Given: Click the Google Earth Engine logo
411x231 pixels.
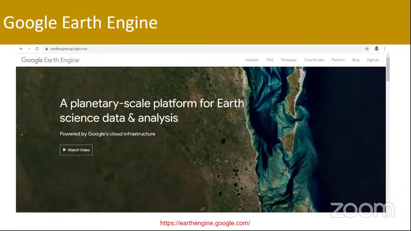Looking at the screenshot, I should 50,60.
